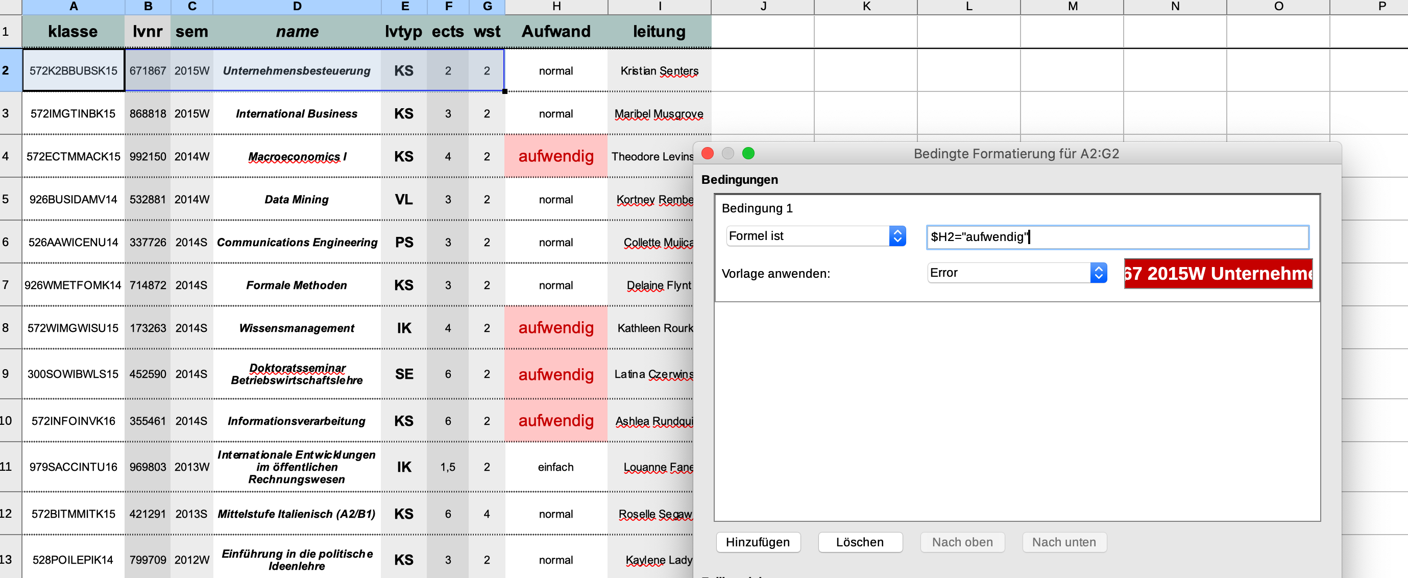Click the formula field containing $H2="aufwendig"
The image size is (1408, 578).
point(1117,237)
